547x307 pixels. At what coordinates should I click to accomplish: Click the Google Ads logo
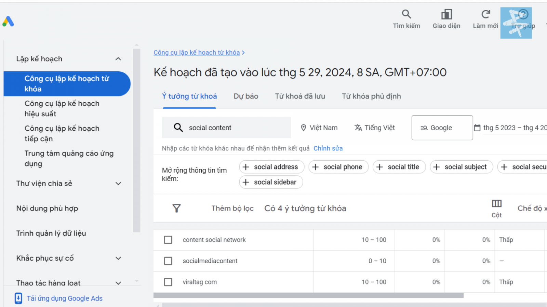click(8, 21)
